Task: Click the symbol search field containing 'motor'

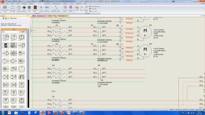Action: click(10, 32)
